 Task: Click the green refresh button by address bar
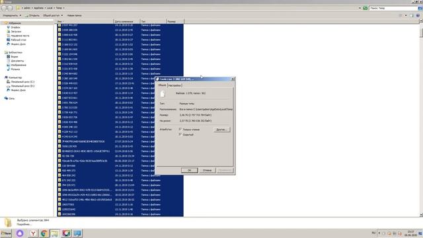[x=365, y=8]
